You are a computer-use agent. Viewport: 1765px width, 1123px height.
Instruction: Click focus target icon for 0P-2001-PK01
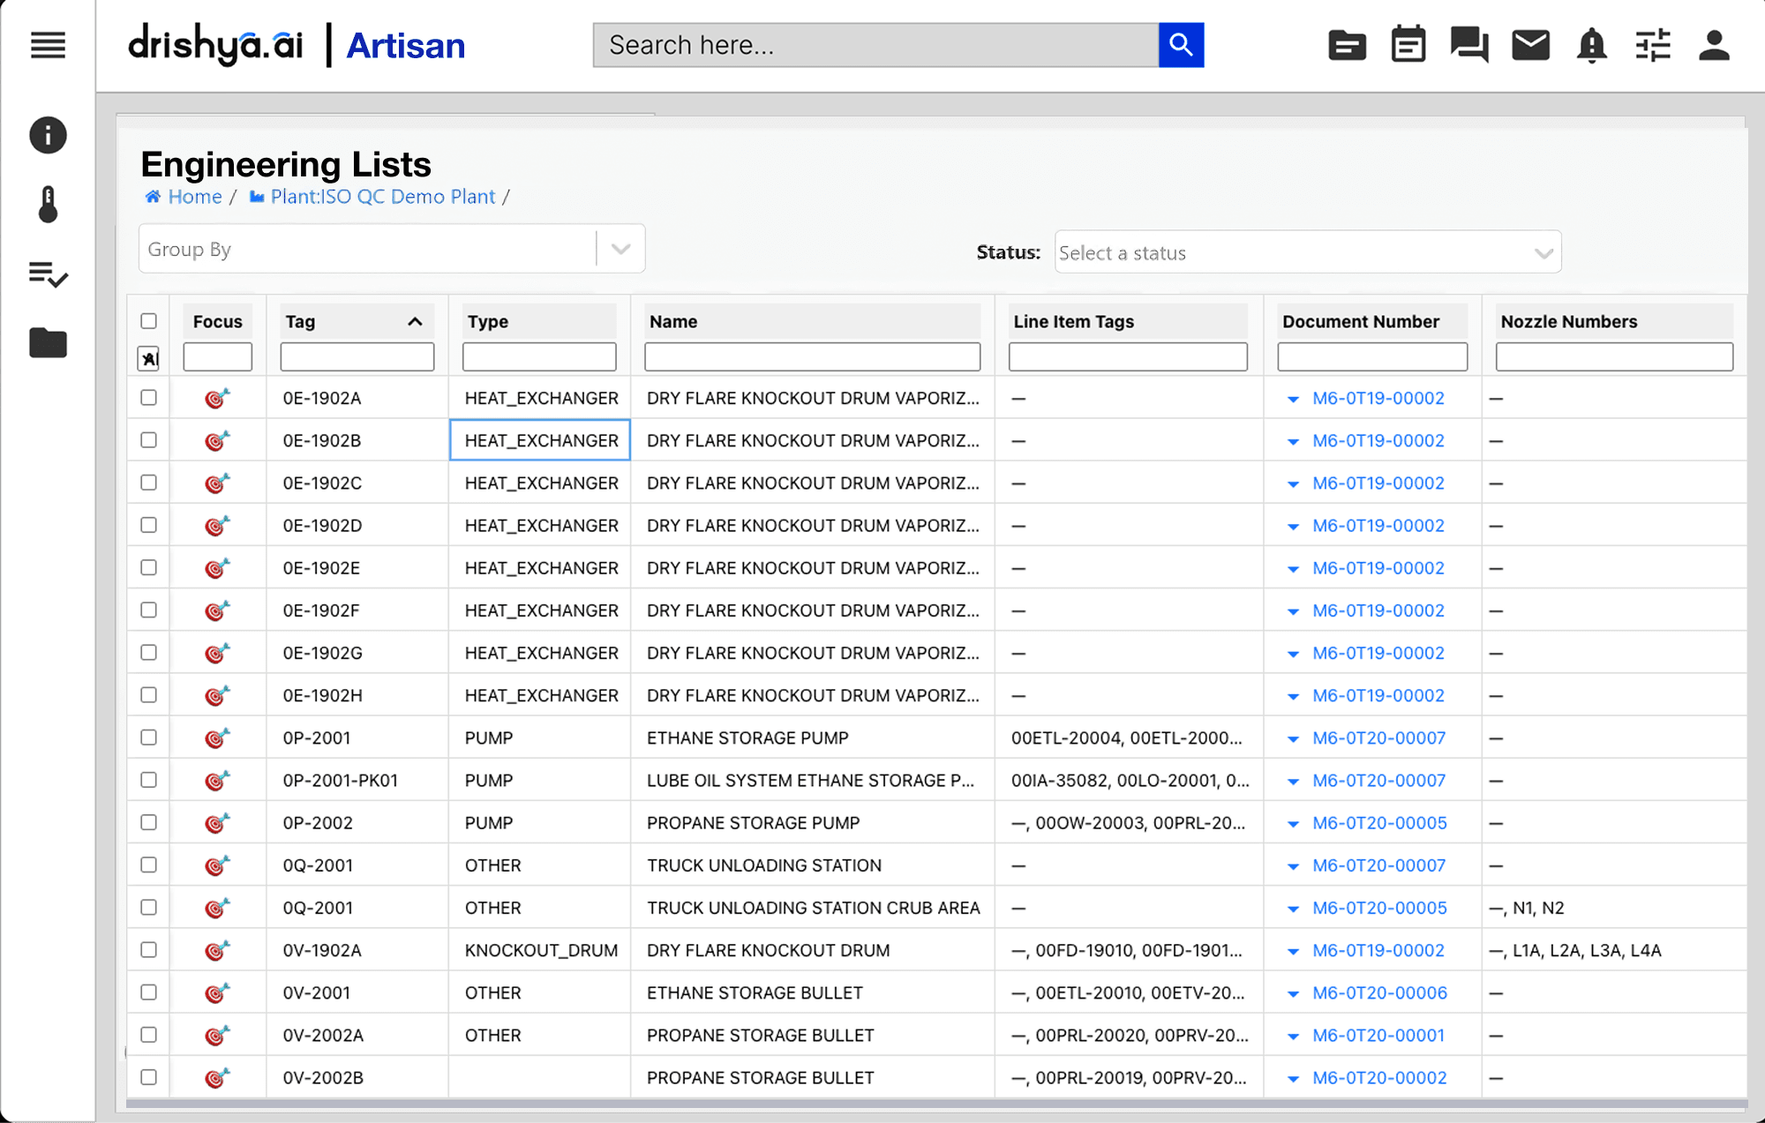[217, 780]
